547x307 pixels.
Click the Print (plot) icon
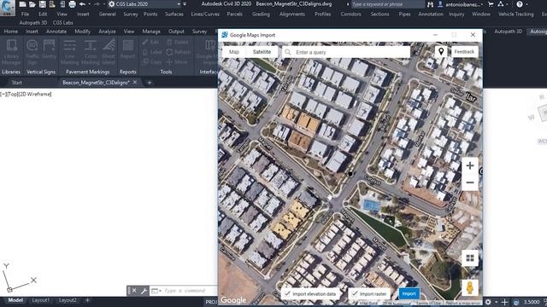(72, 4)
